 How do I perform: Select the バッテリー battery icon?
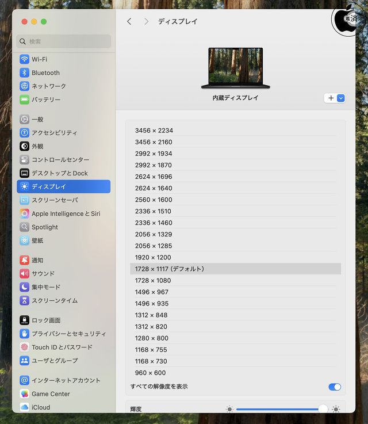click(24, 100)
